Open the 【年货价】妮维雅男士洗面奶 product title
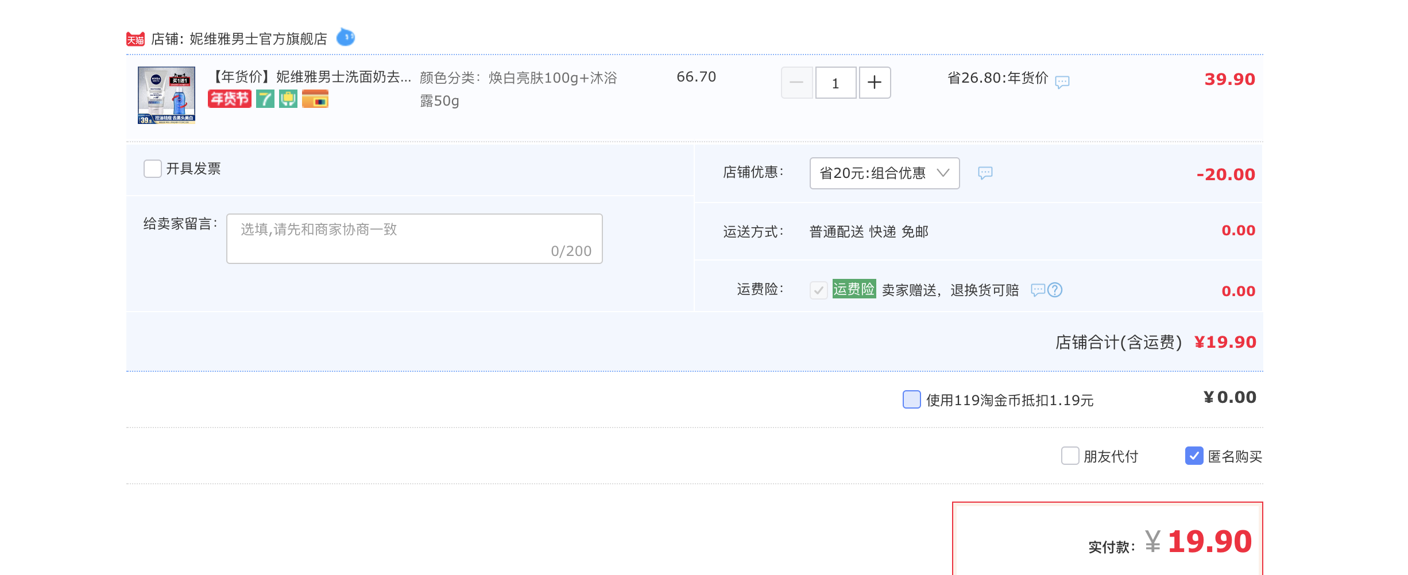This screenshot has height=575, width=1408. click(x=311, y=77)
